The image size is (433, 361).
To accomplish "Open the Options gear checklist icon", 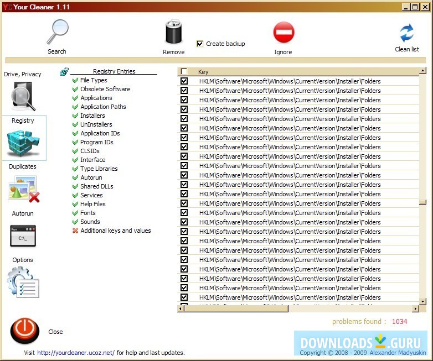I will click(23, 282).
